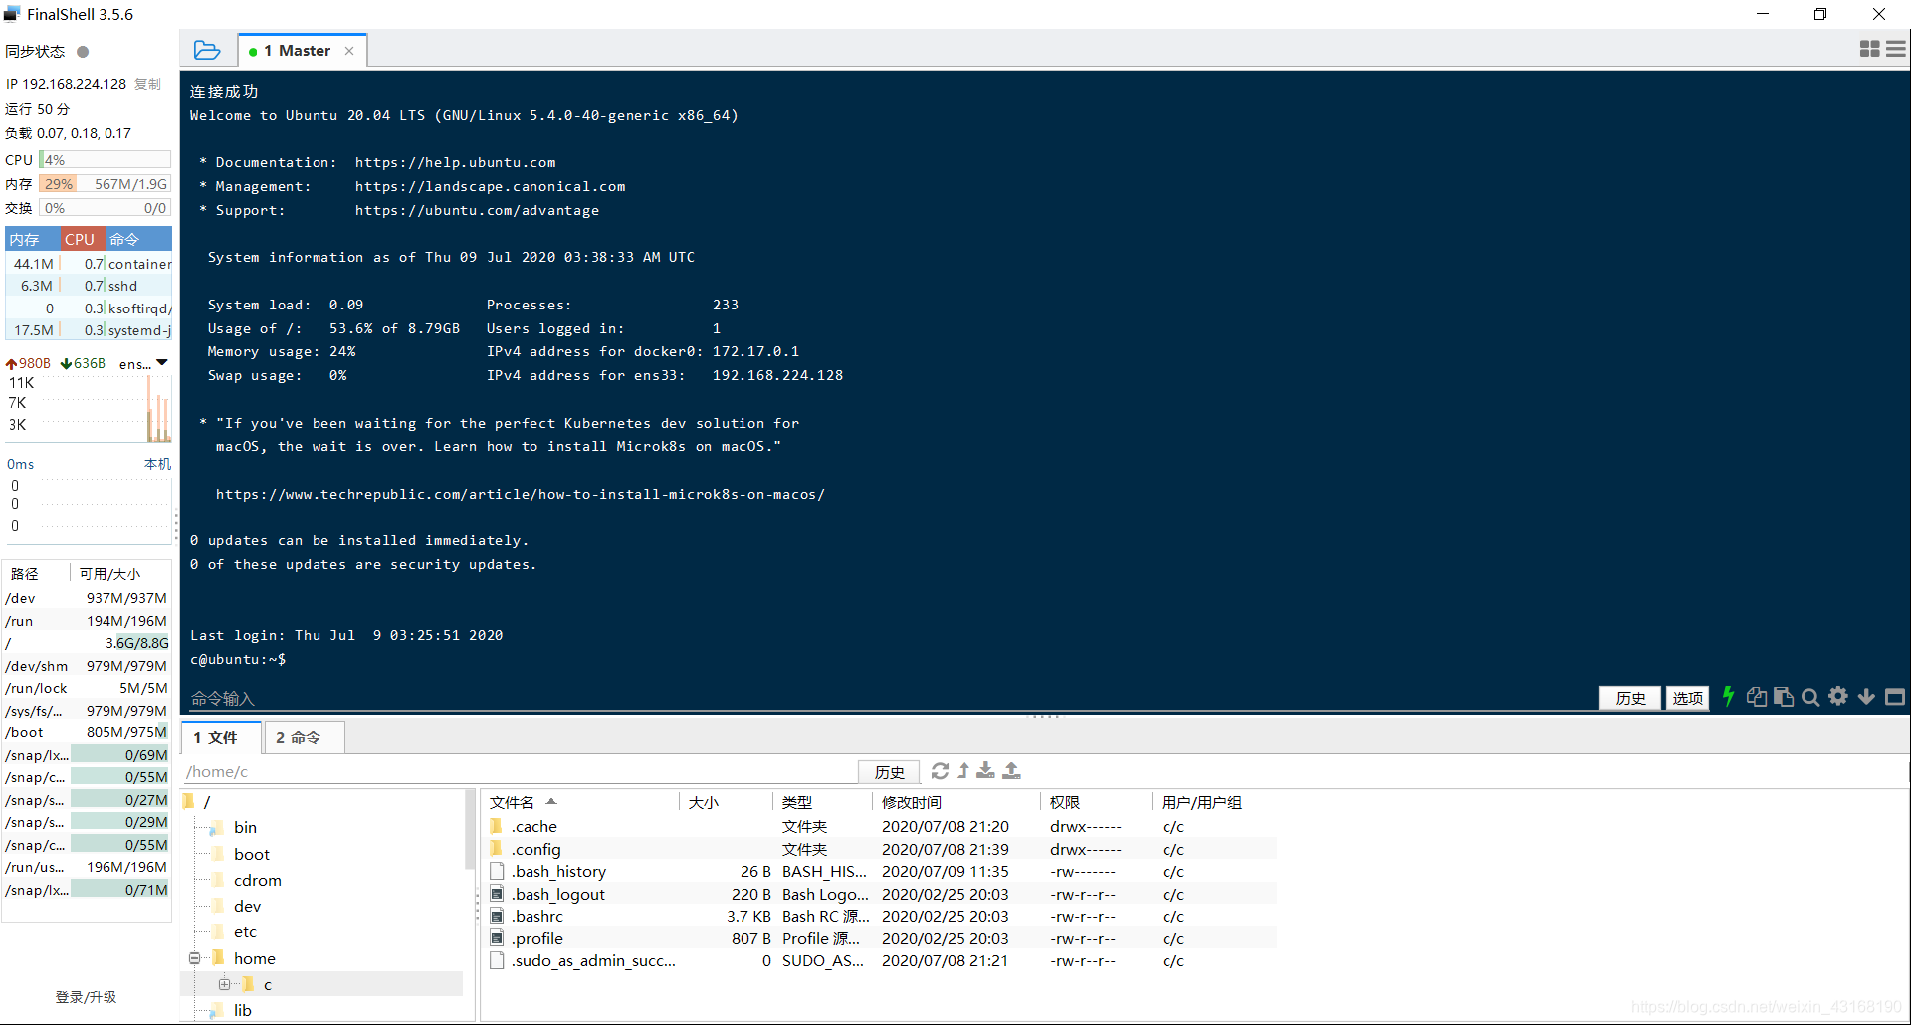
Task: Click the directory tree vertical scrollbar
Action: click(470, 831)
